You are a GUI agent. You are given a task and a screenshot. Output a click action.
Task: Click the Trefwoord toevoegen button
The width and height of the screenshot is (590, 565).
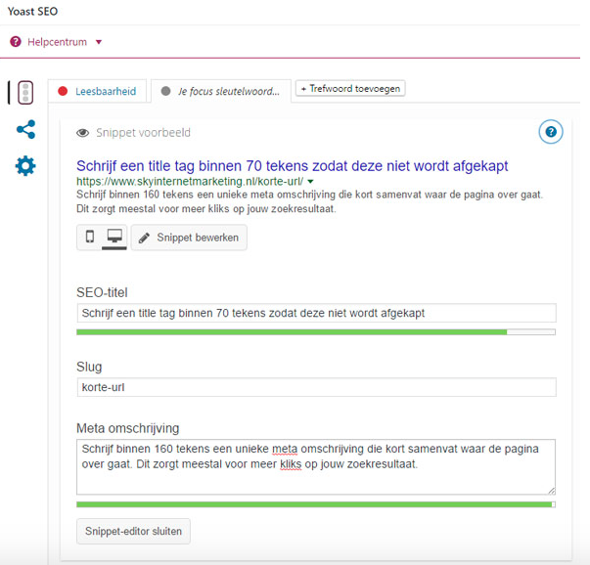(x=350, y=88)
